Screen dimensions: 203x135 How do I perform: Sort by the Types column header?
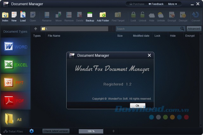37,36
